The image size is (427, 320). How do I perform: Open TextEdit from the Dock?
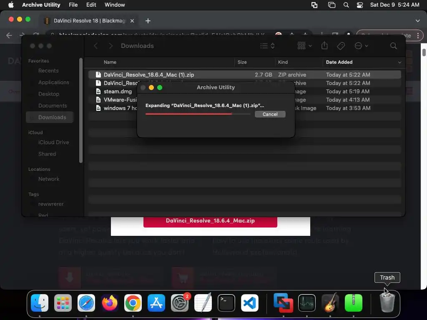pos(203,303)
